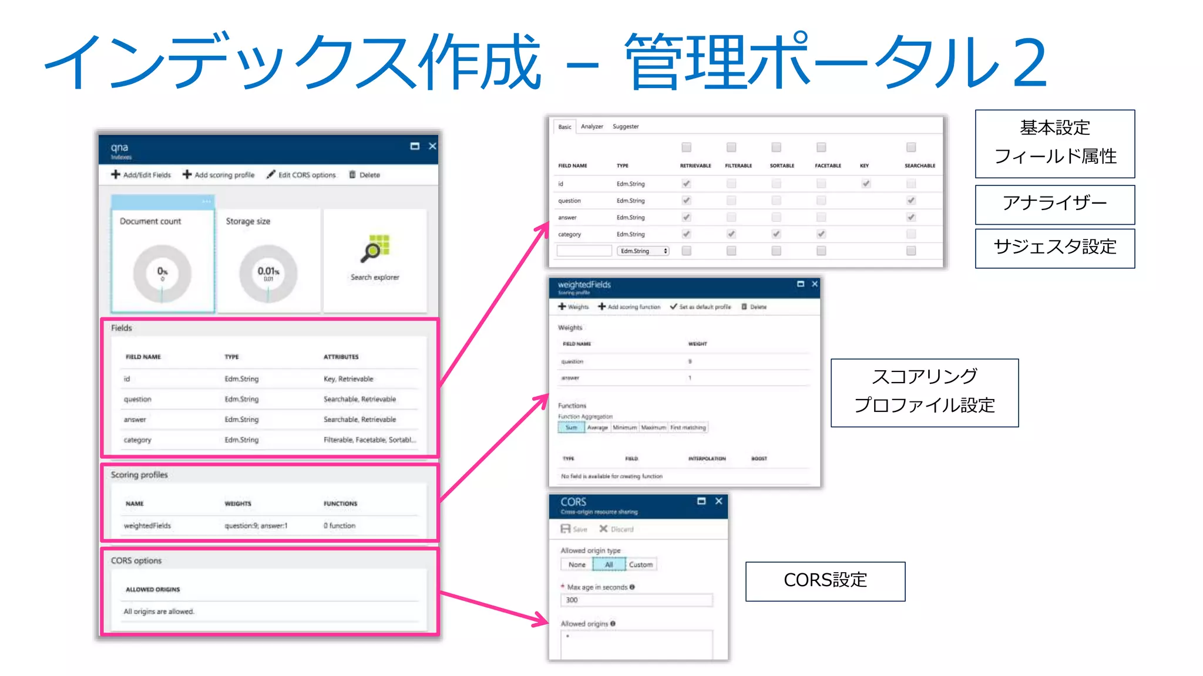Viewport: 1203px width, 676px height.
Task: Close the weightedFields panel
Action: tap(815, 284)
